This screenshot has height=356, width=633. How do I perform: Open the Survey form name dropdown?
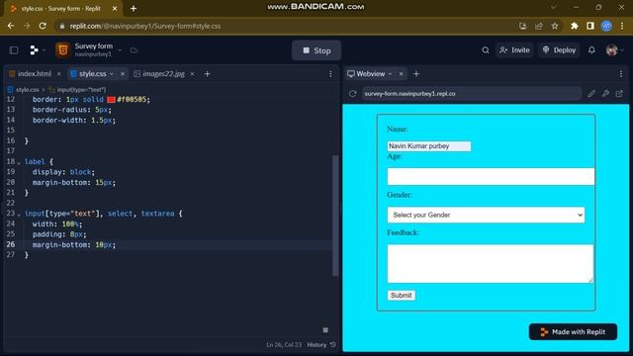tap(120, 50)
